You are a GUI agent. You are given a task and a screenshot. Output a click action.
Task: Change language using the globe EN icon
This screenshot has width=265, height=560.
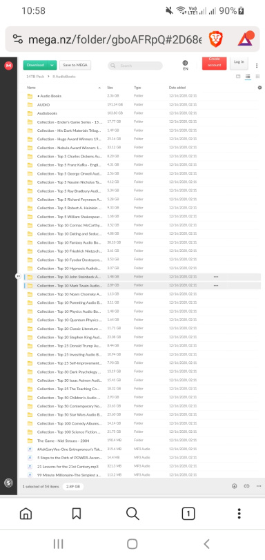coord(186,65)
